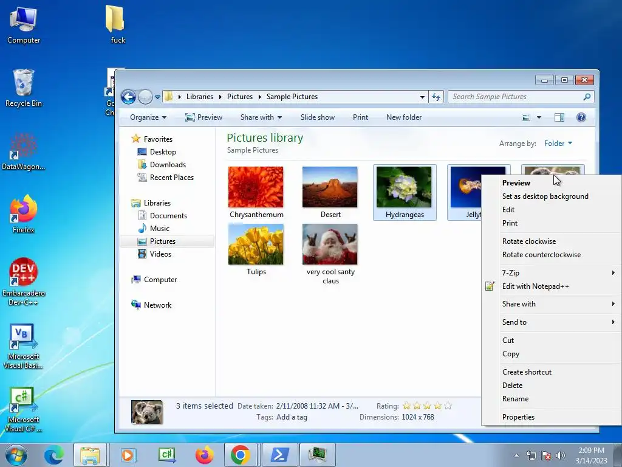This screenshot has width=622, height=467.
Task: Open Windows Start button
Action: click(16, 455)
